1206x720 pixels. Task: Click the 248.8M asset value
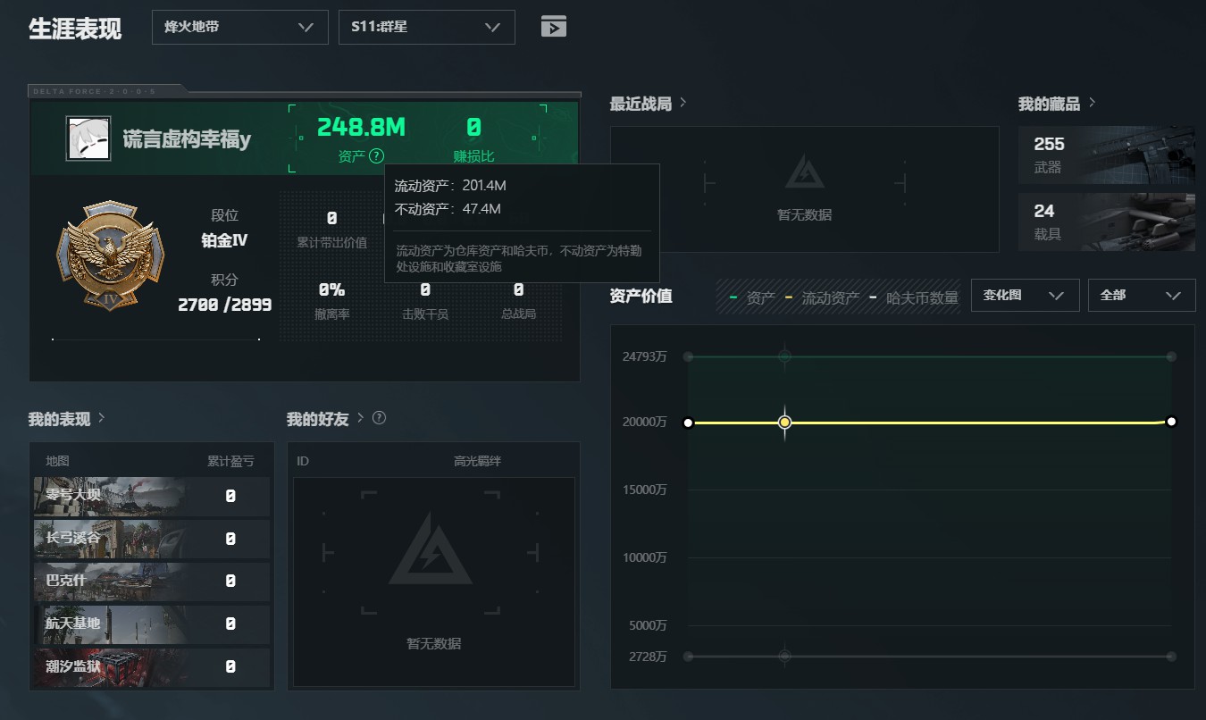361,128
